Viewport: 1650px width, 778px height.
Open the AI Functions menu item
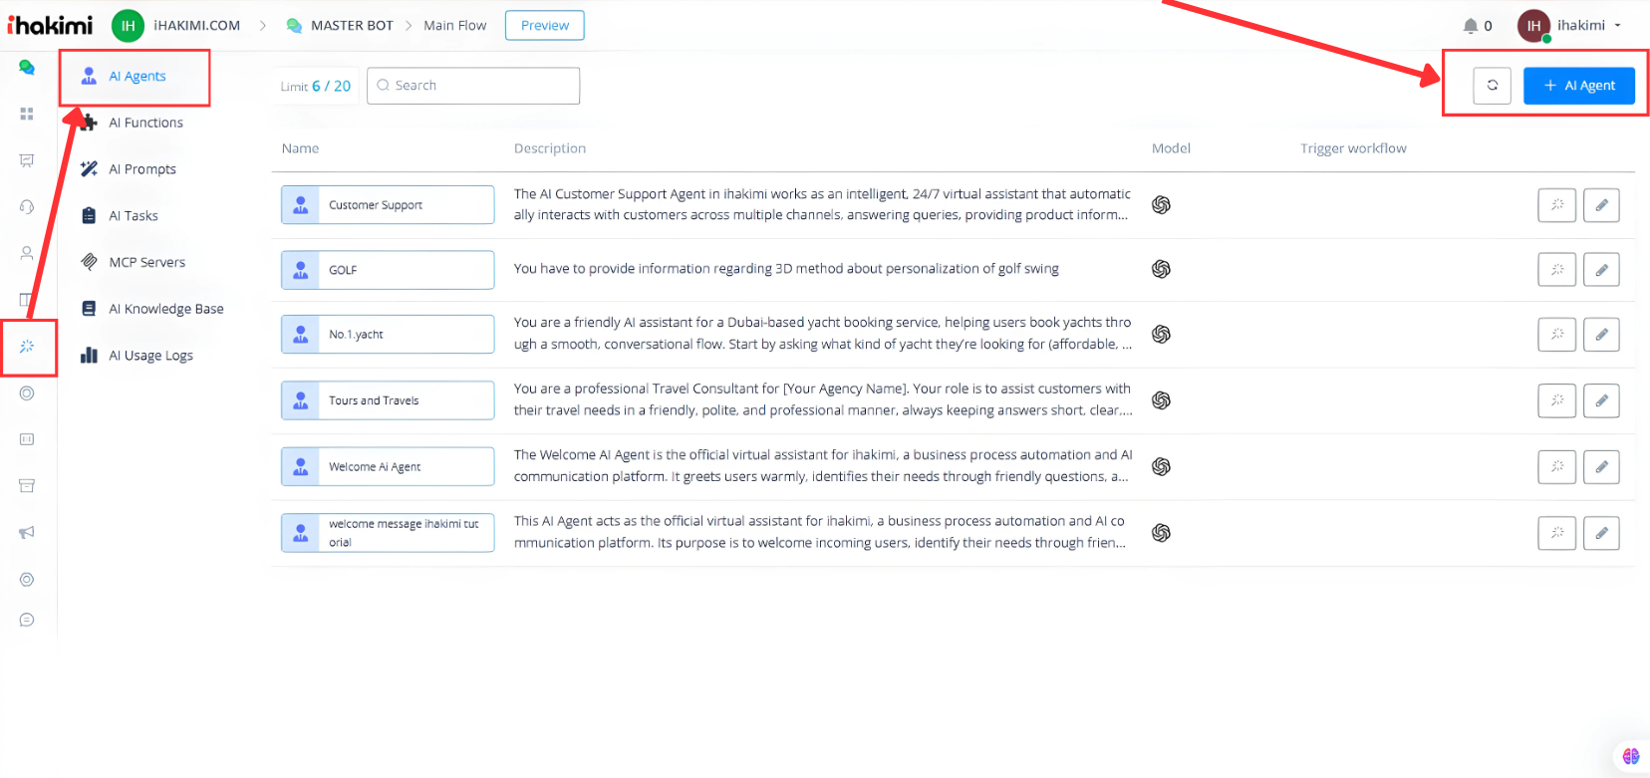pyautogui.click(x=145, y=123)
